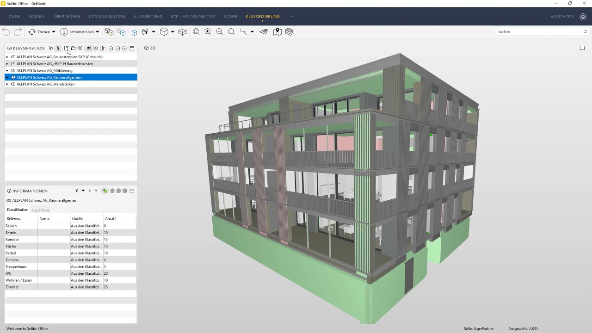Expand ALLPLAN Schweiz AG_Baukostenplan BKP row
Viewport: 592px width, 333px height.
pos(7,57)
